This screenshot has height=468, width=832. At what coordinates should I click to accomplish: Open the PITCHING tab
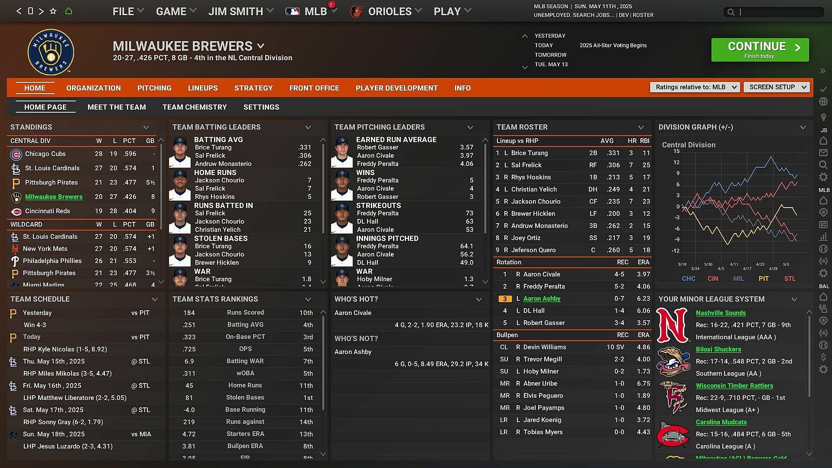[x=154, y=88]
